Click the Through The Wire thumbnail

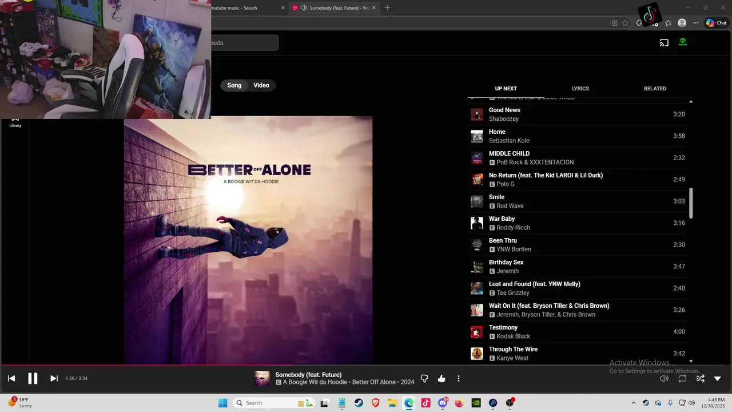[x=476, y=354]
